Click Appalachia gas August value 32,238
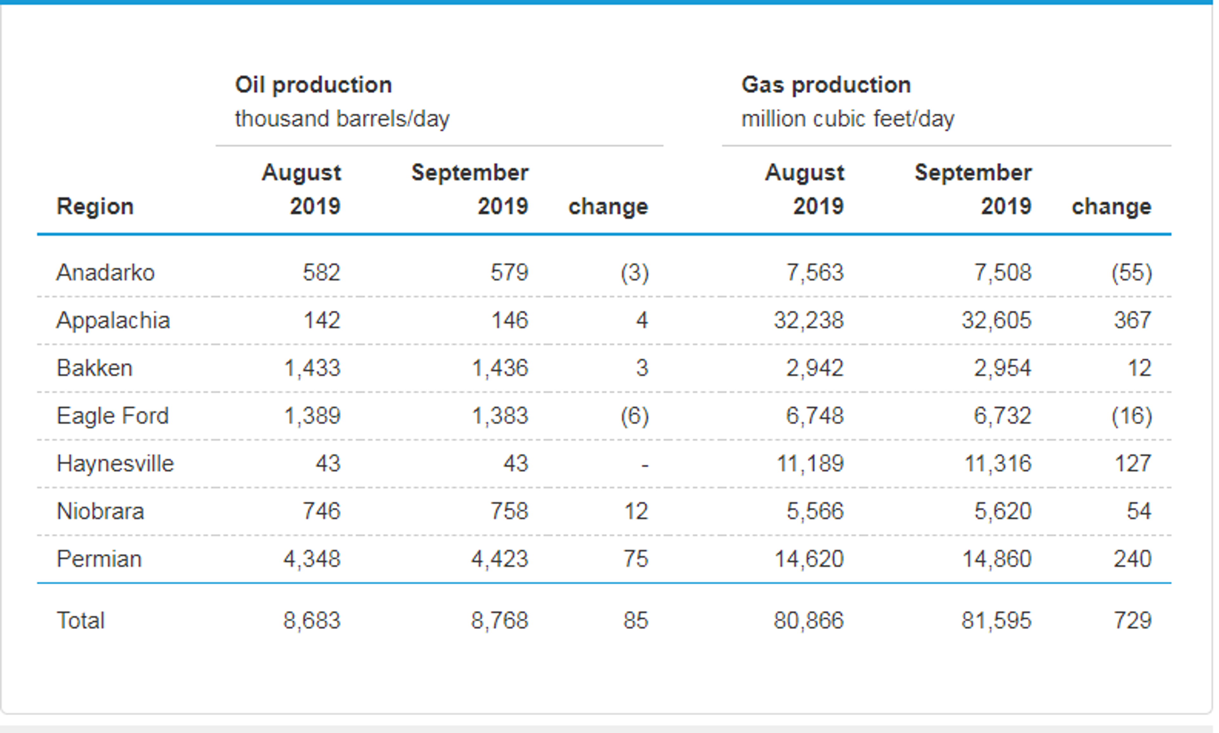1219x733 pixels. pos(809,320)
